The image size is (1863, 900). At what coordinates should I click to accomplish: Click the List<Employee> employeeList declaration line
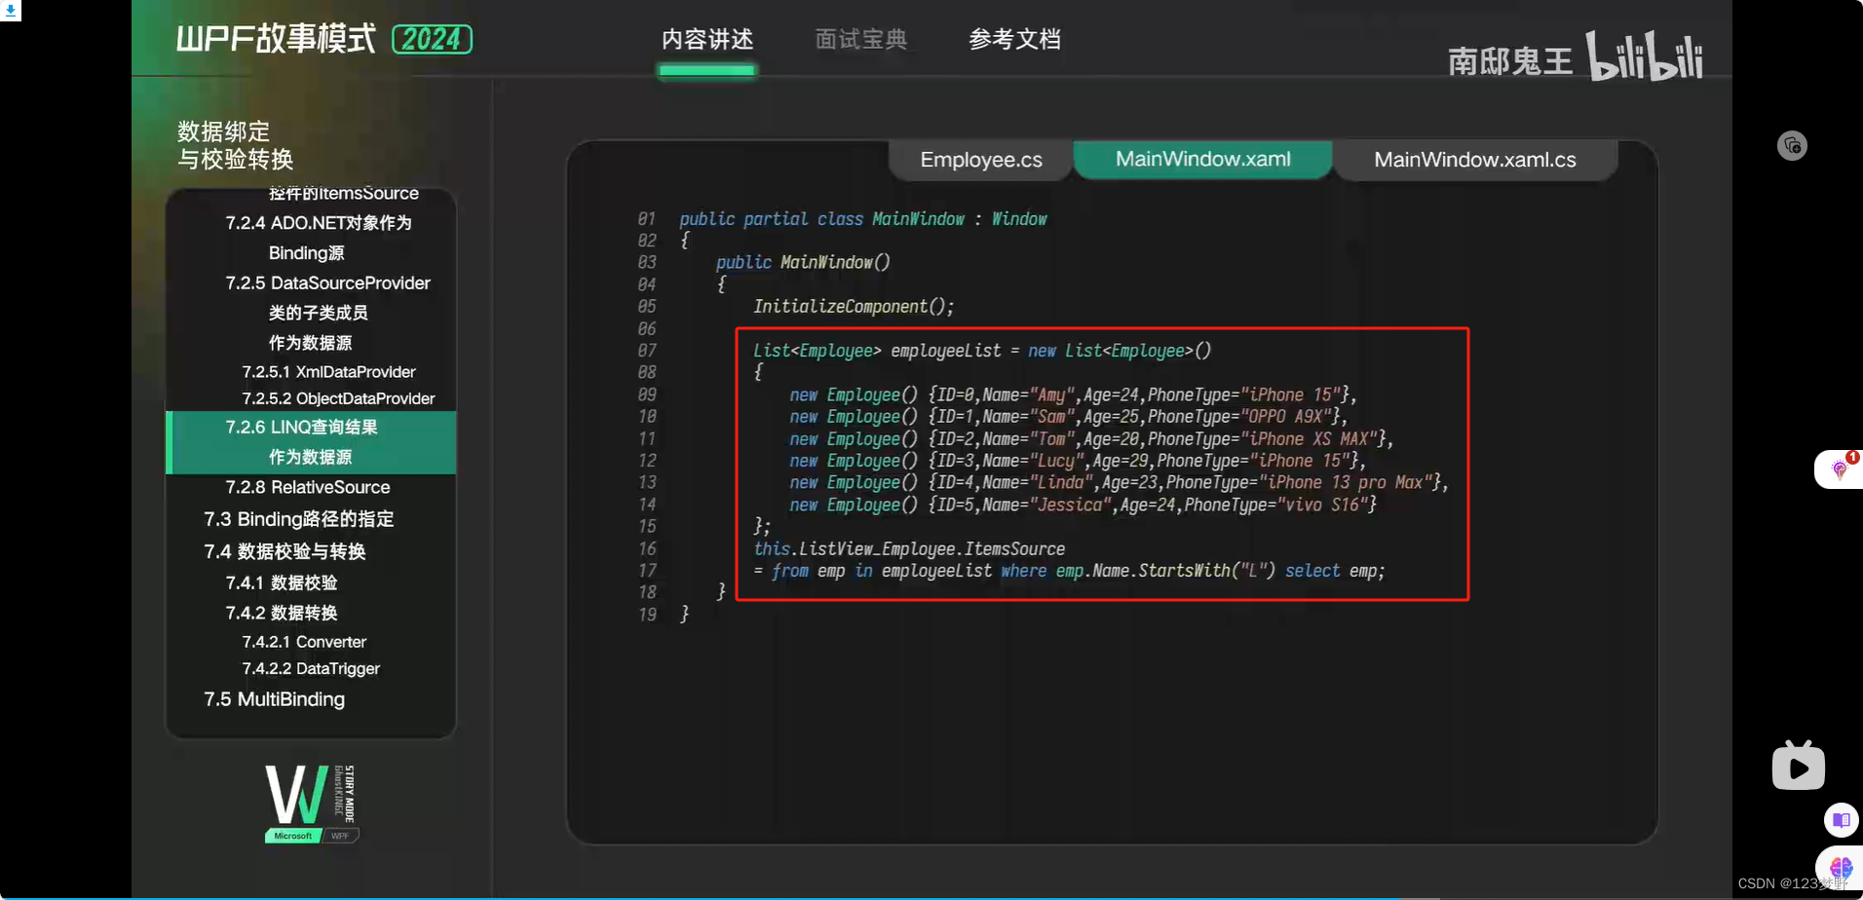pyautogui.click(x=982, y=351)
